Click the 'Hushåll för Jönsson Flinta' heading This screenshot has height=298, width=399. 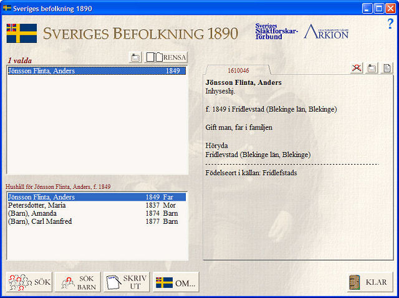pos(58,187)
